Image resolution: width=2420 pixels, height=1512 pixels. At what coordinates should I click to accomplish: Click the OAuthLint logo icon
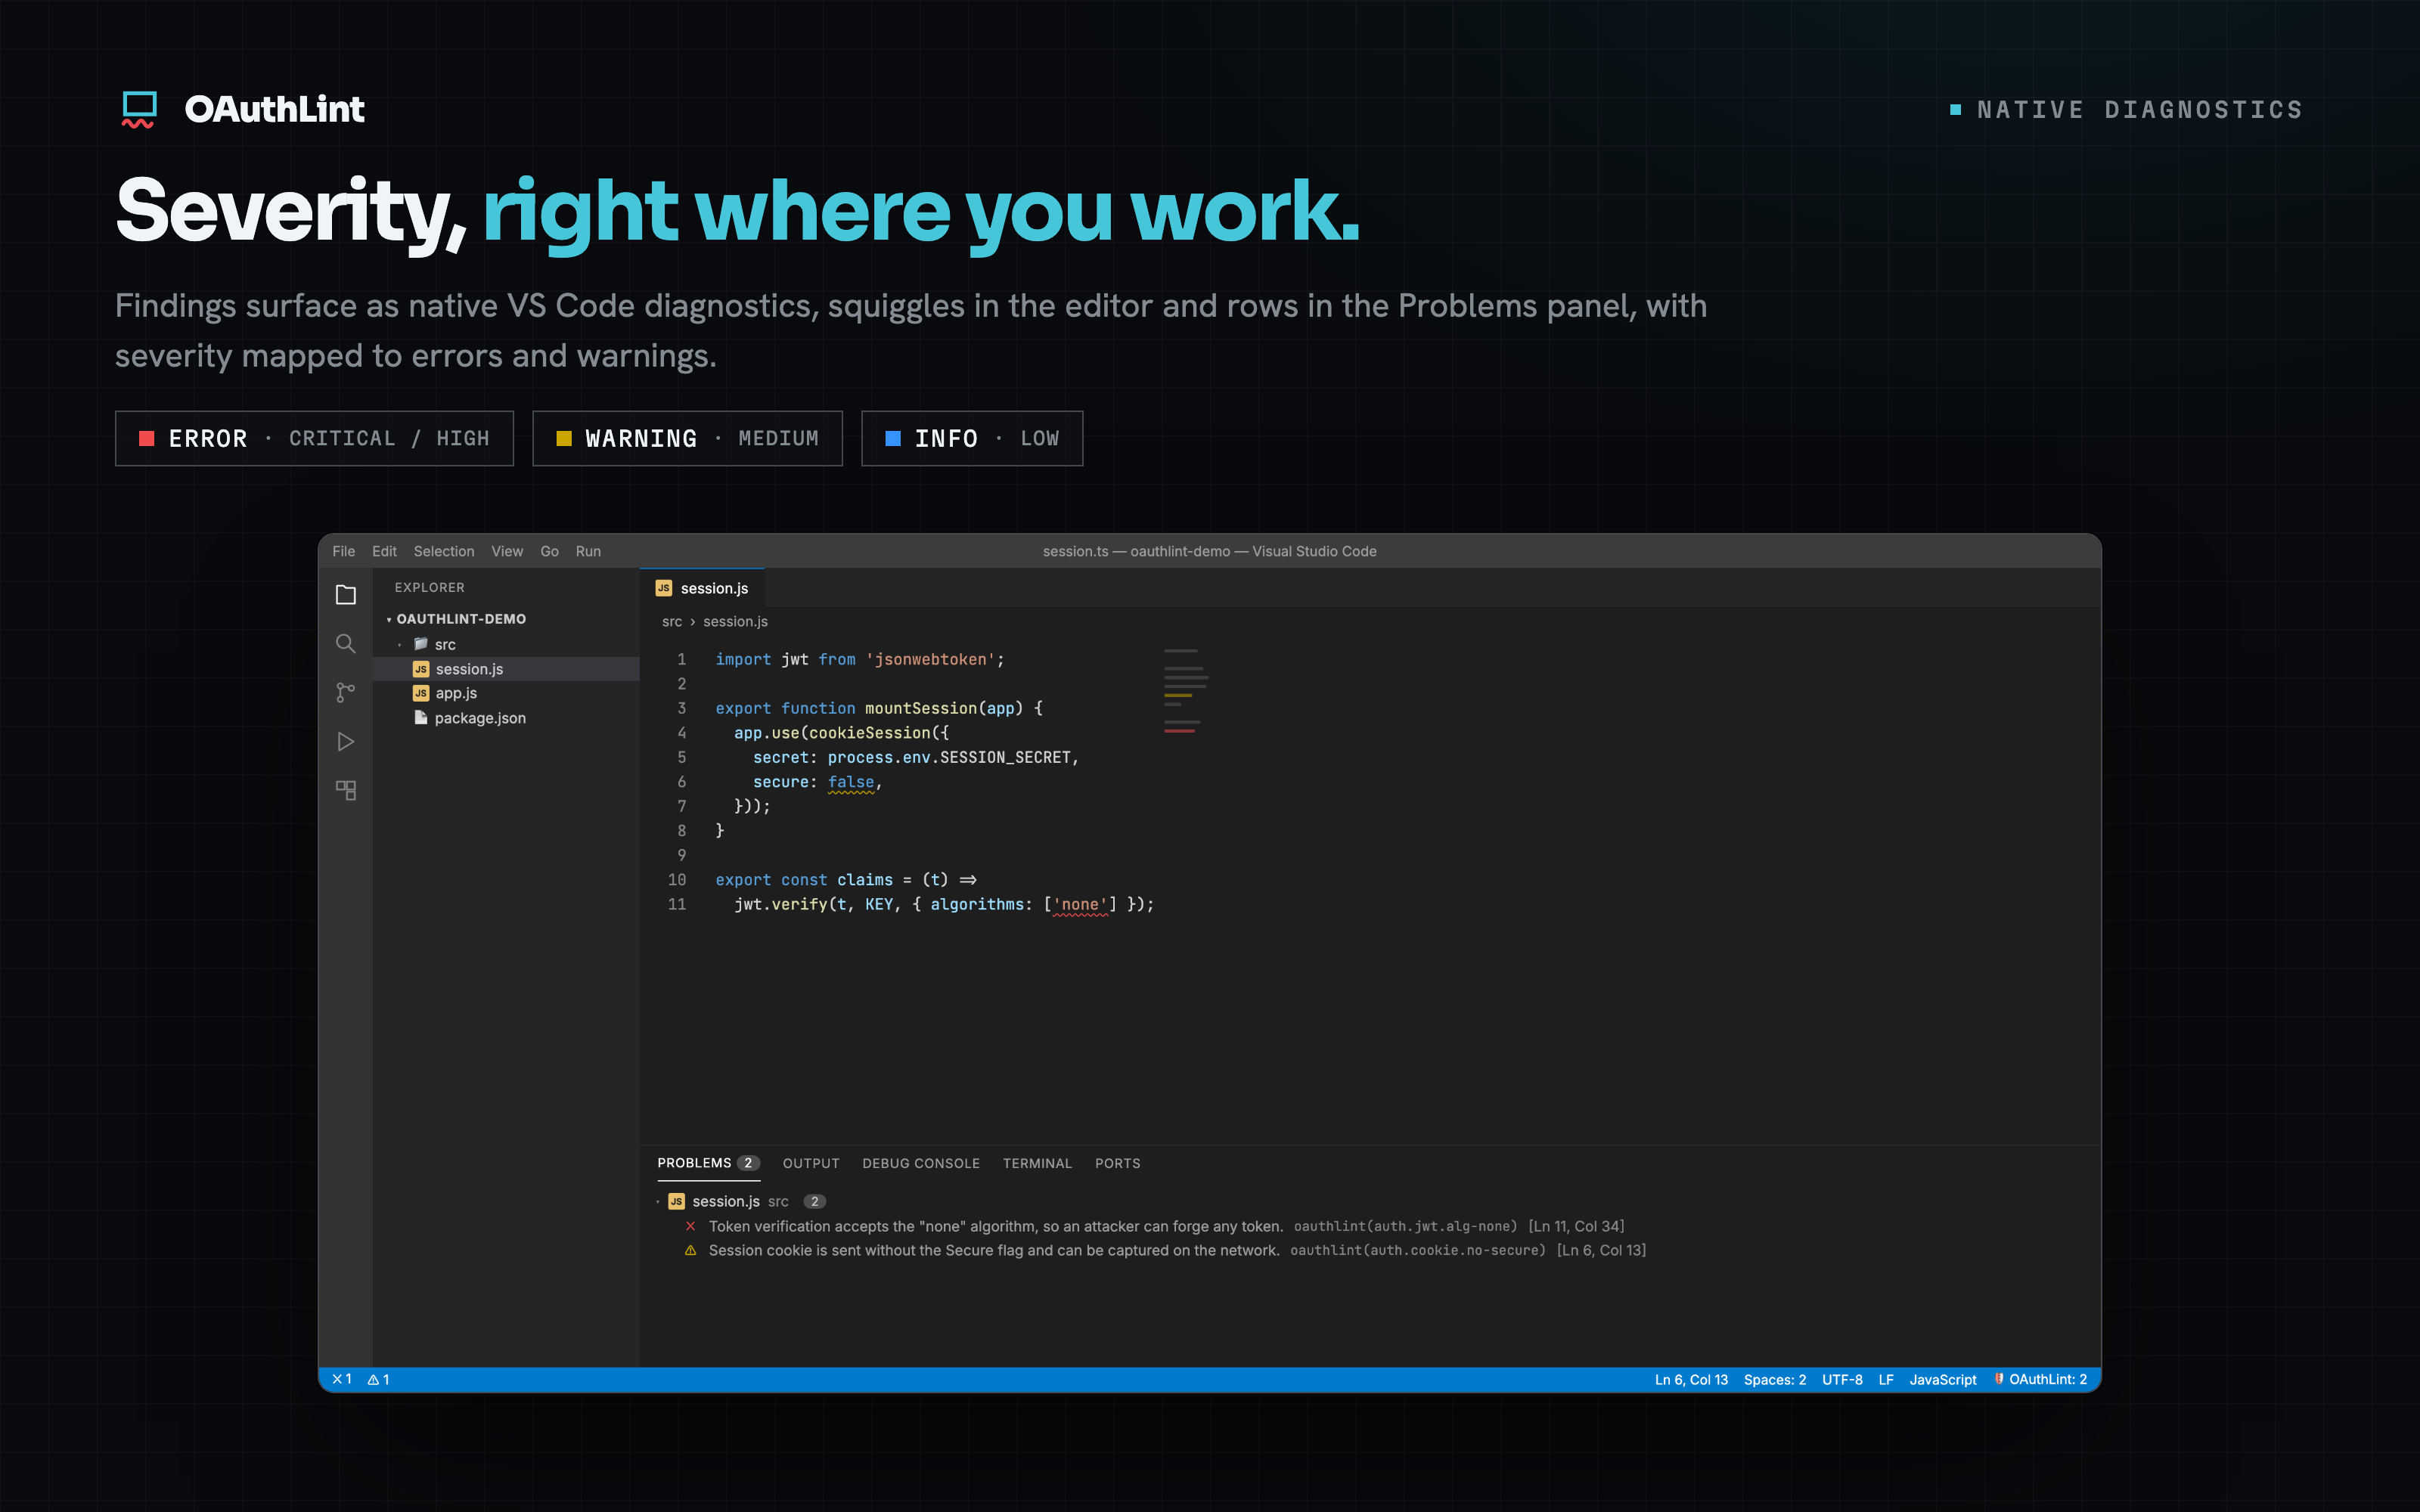coord(139,109)
